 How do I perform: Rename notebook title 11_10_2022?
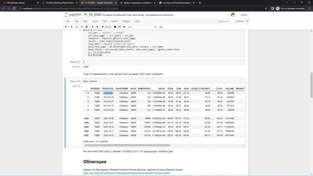[x=92, y=15]
